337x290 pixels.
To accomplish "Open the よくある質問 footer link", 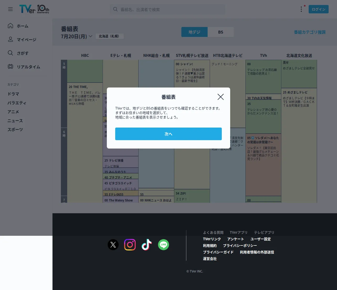I will pyautogui.click(x=213, y=232).
